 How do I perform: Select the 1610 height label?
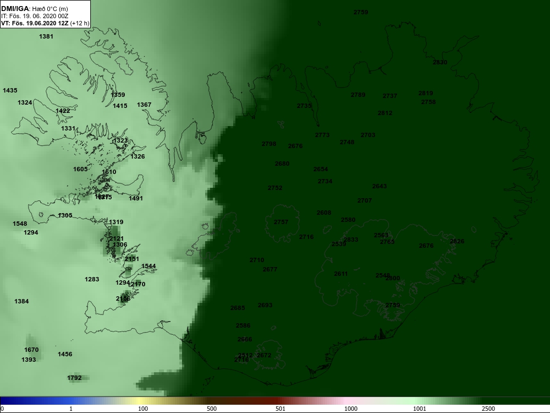(109, 172)
